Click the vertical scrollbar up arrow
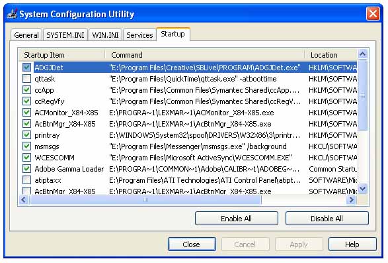 coord(362,54)
